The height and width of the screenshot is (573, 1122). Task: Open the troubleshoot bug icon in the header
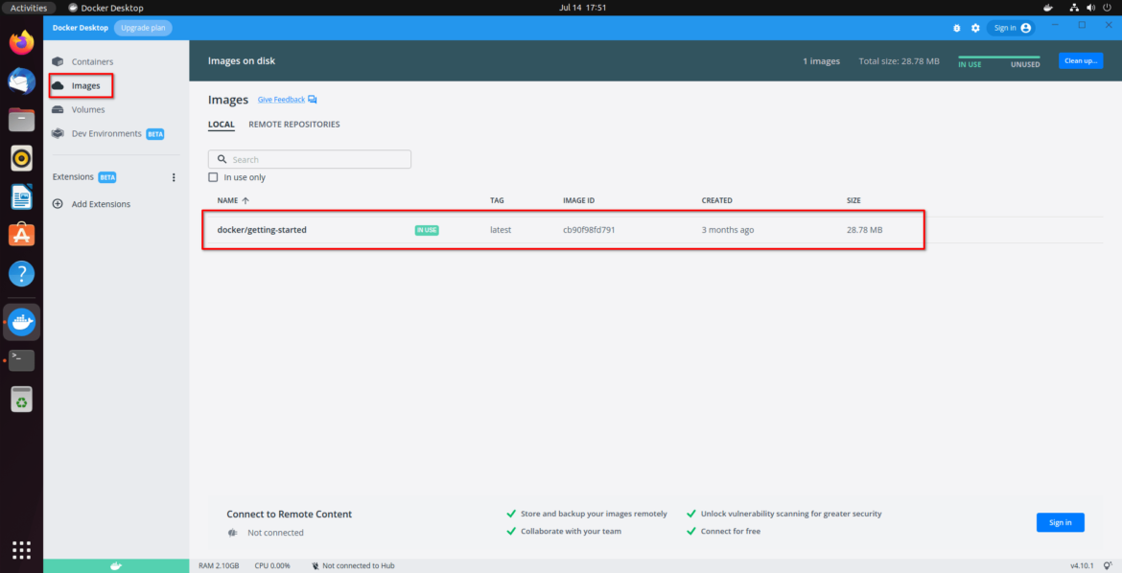[956, 28]
